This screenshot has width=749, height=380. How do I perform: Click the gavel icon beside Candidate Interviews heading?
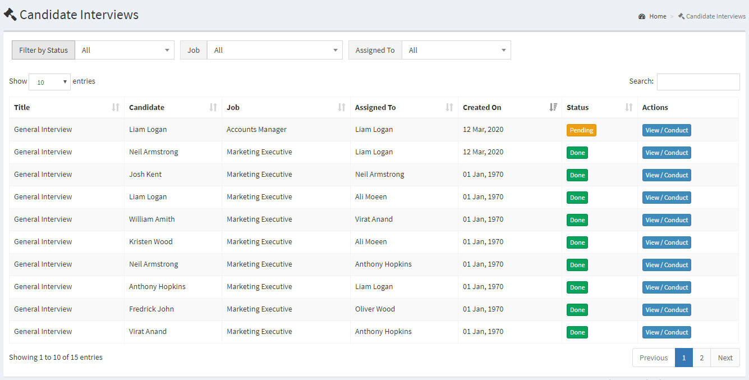click(x=10, y=15)
